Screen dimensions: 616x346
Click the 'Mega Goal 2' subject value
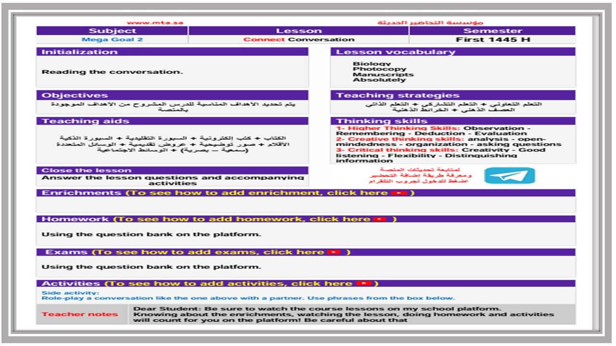(x=112, y=39)
